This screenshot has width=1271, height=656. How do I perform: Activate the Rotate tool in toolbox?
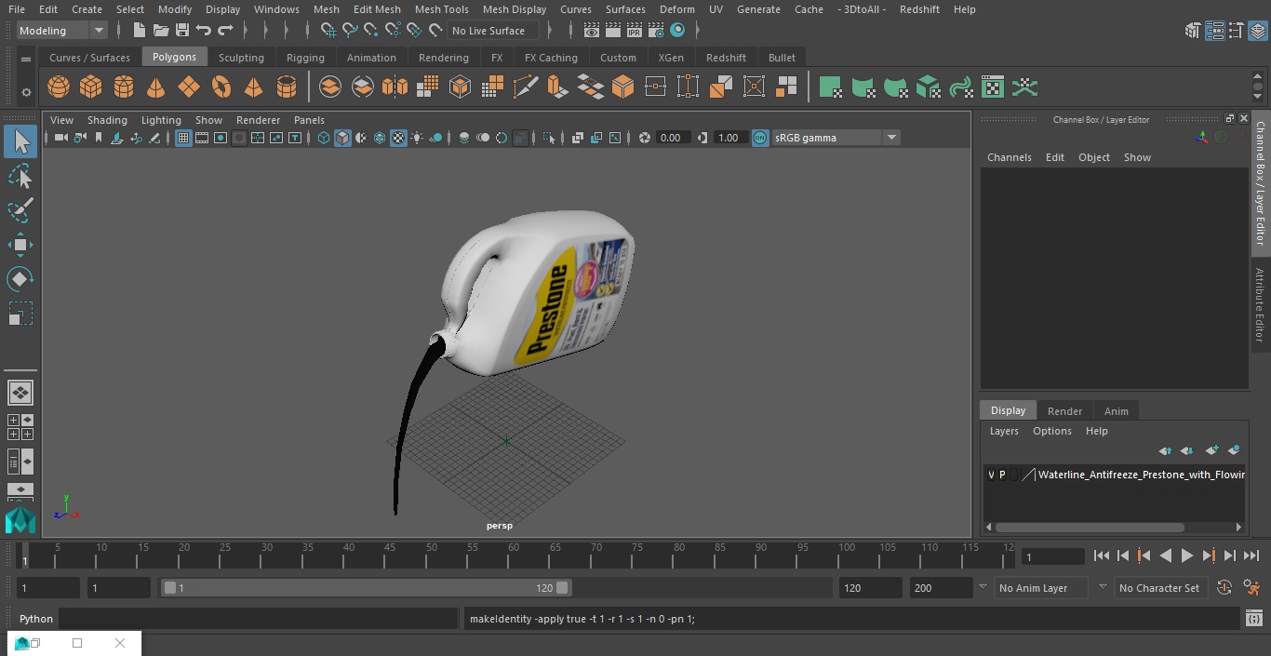click(20, 279)
